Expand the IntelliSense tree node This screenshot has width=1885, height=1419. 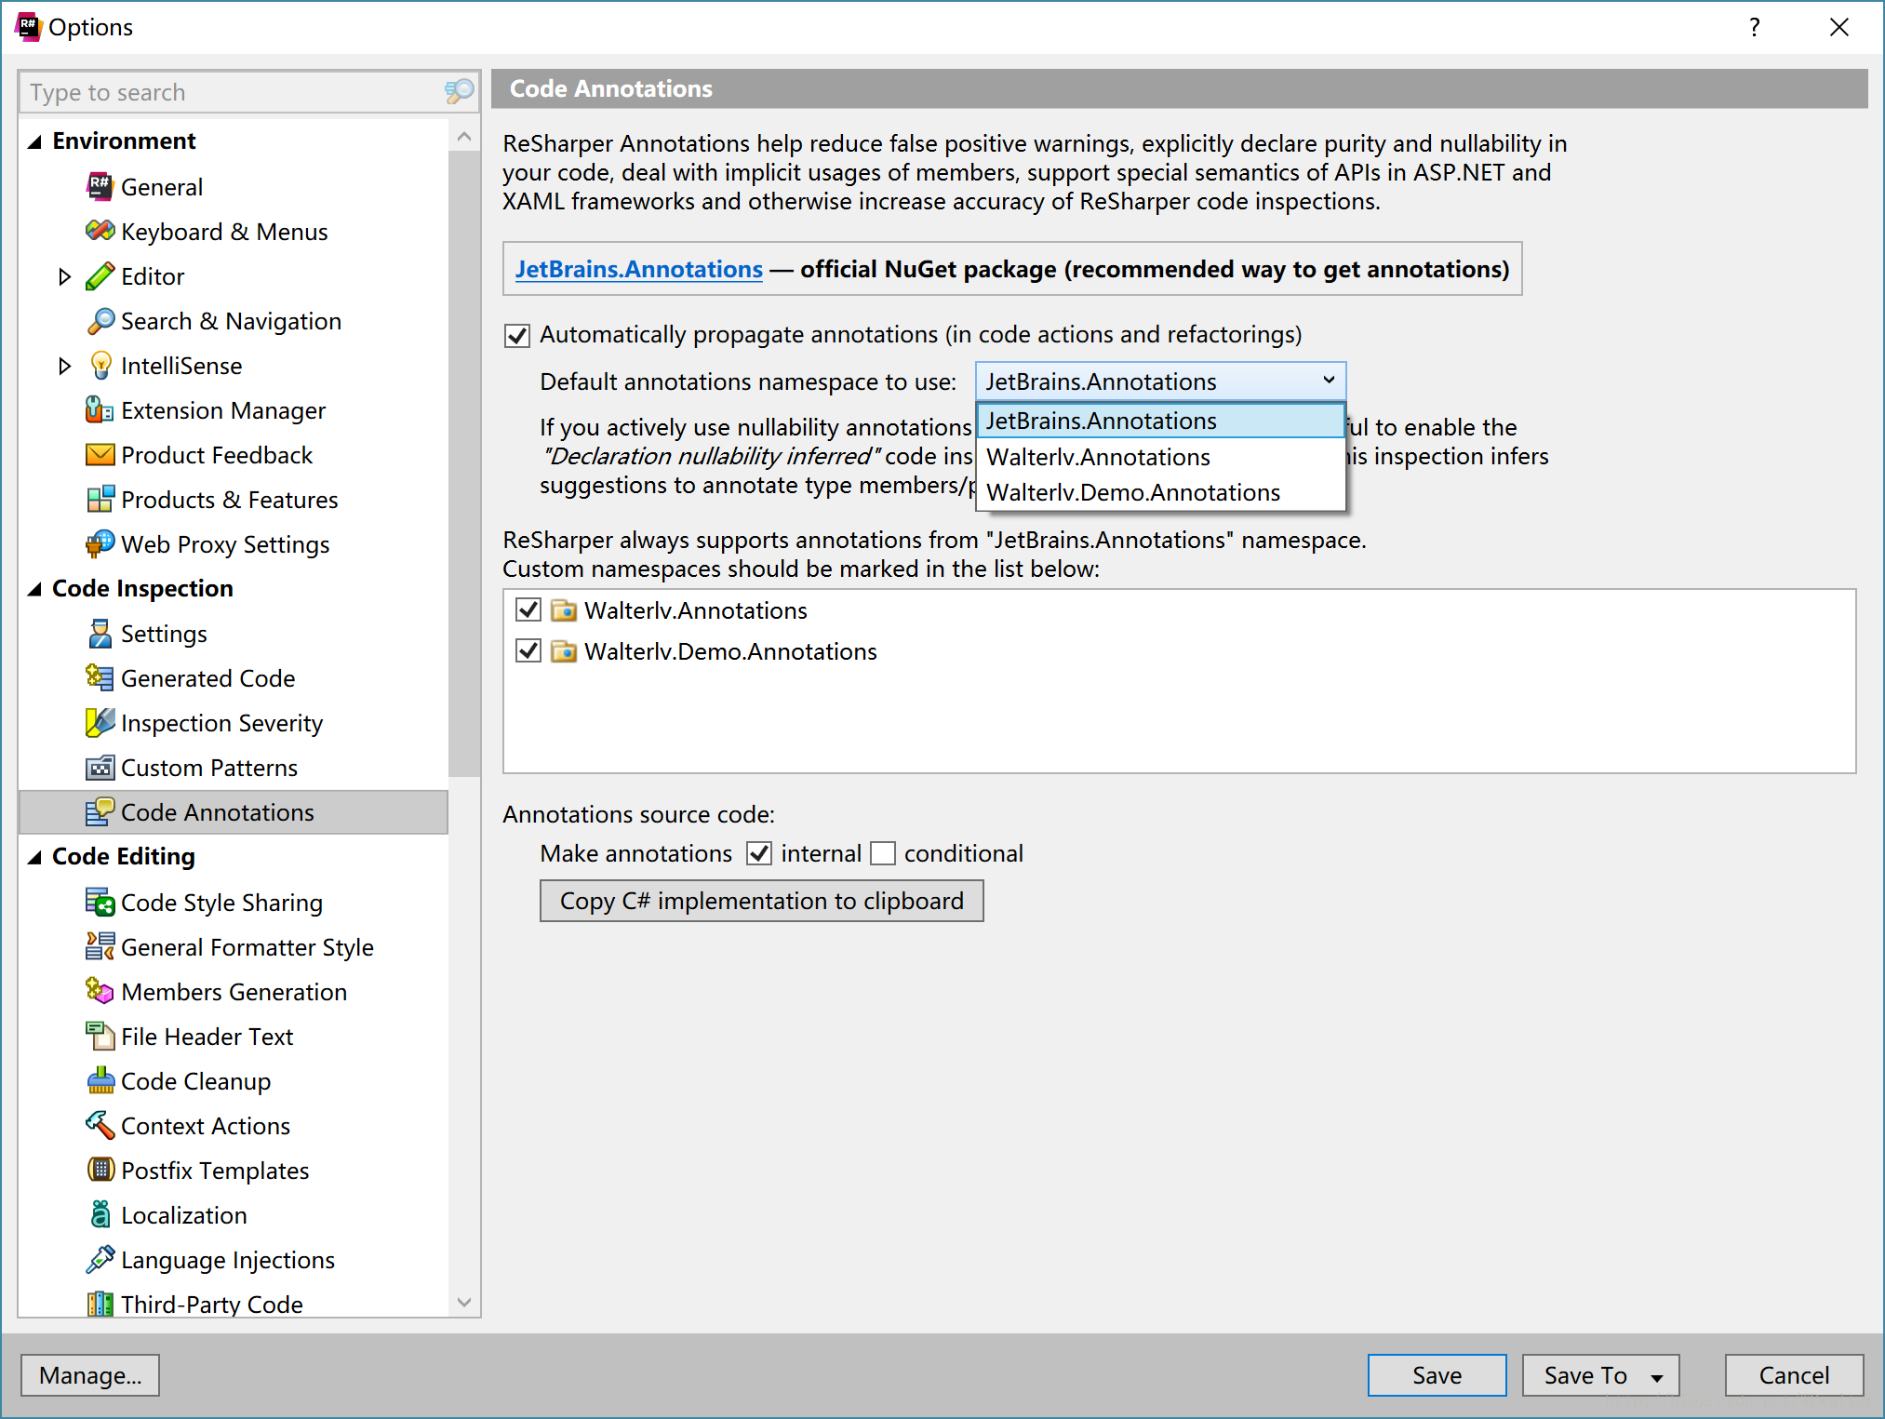coord(64,366)
